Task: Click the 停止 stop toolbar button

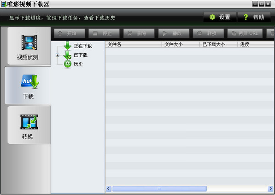Action: [104, 33]
